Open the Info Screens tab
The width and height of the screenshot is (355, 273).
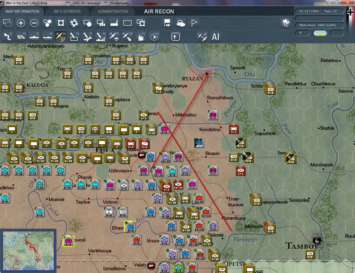pyautogui.click(x=67, y=11)
